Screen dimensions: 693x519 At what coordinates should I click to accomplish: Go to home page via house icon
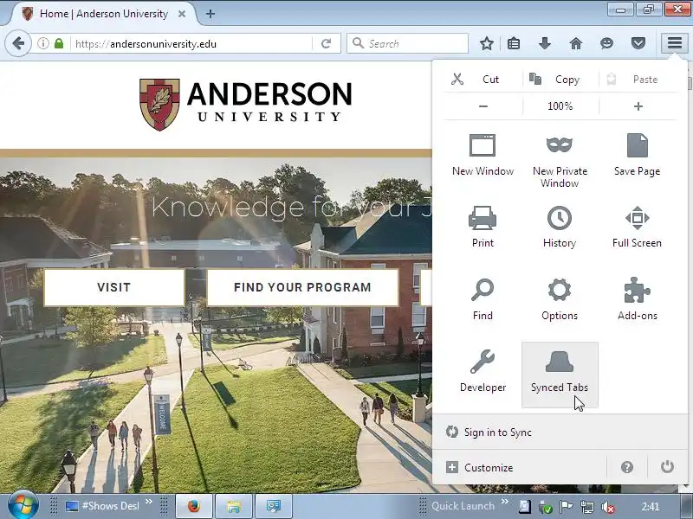tap(575, 43)
